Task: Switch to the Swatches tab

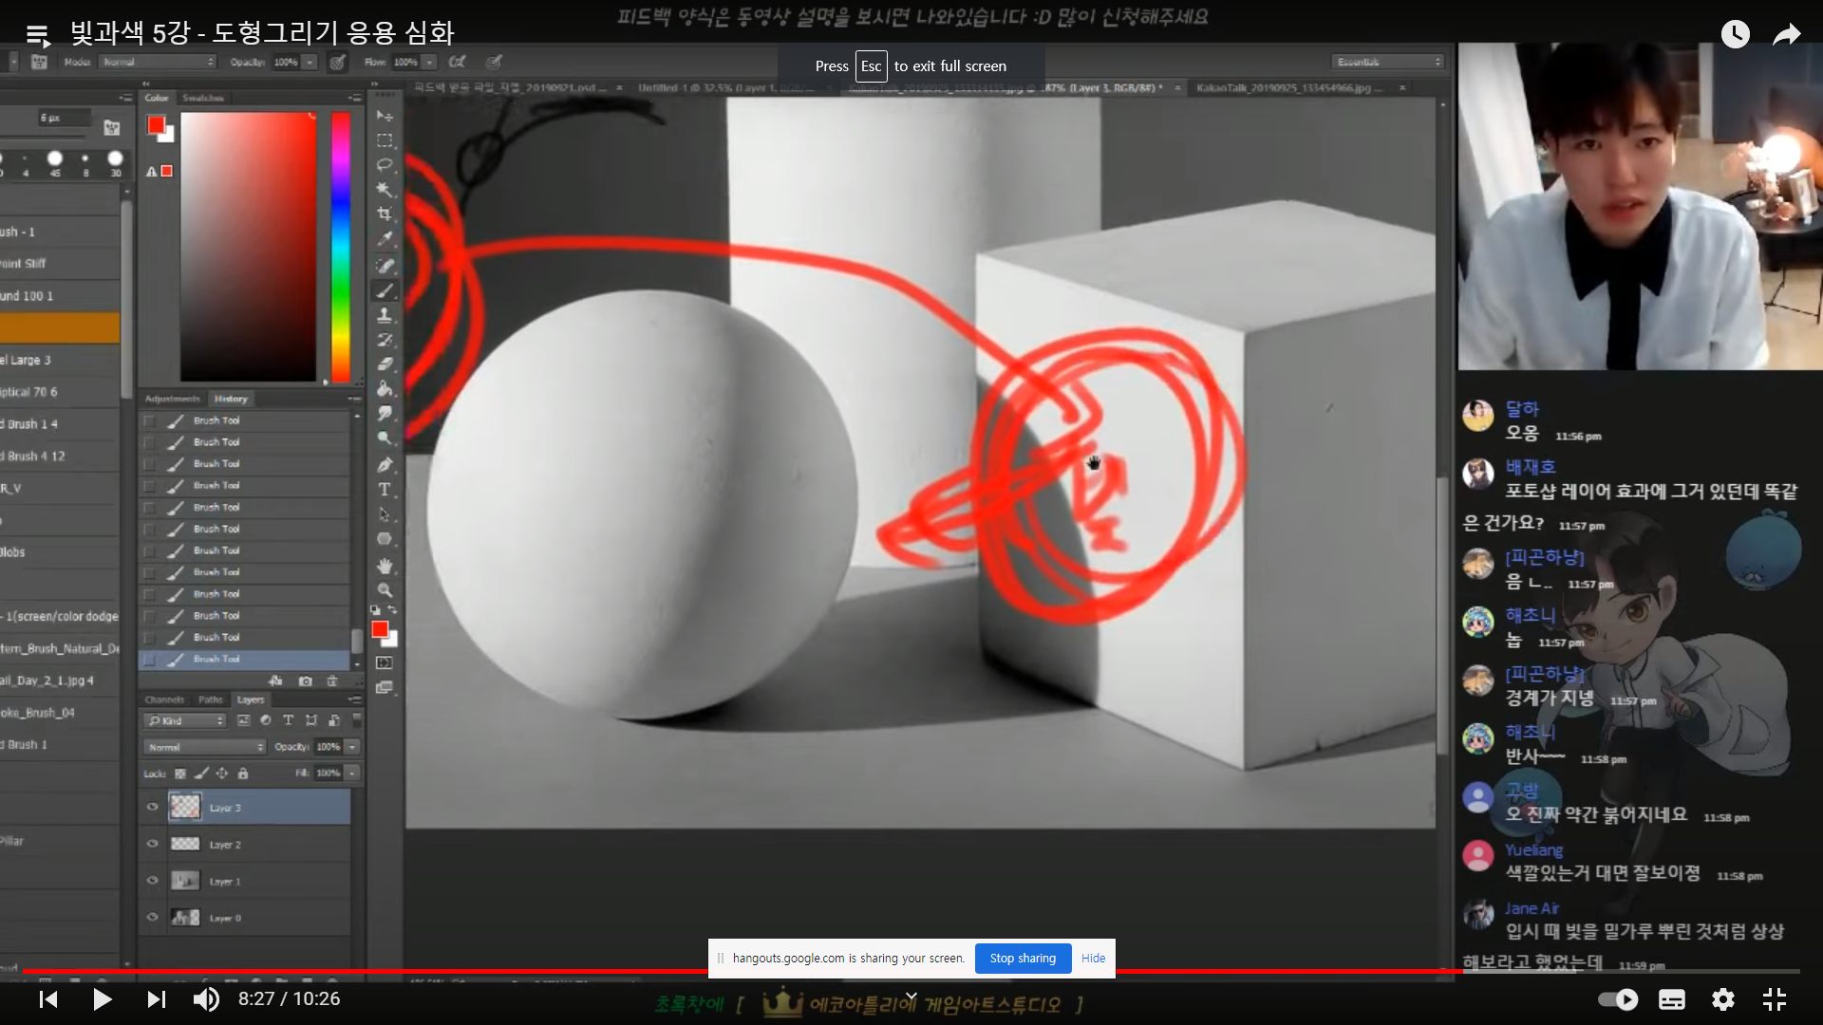Action: click(202, 98)
